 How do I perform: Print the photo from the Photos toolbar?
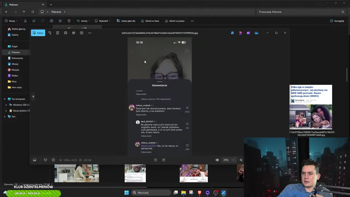[66, 33]
